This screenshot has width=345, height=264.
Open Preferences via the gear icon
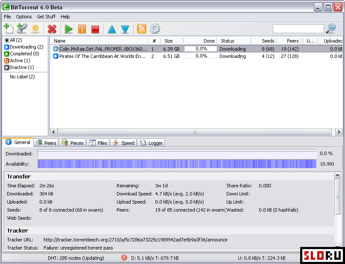[x=155, y=29]
